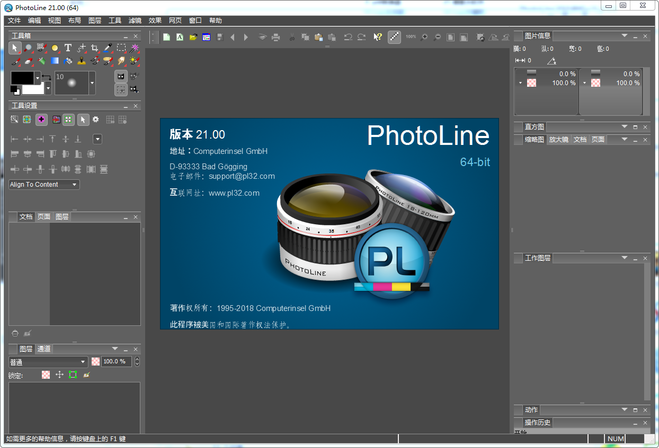Select the Text tool in the toolbox
Viewport: 659px width, 448px height.
tap(68, 48)
